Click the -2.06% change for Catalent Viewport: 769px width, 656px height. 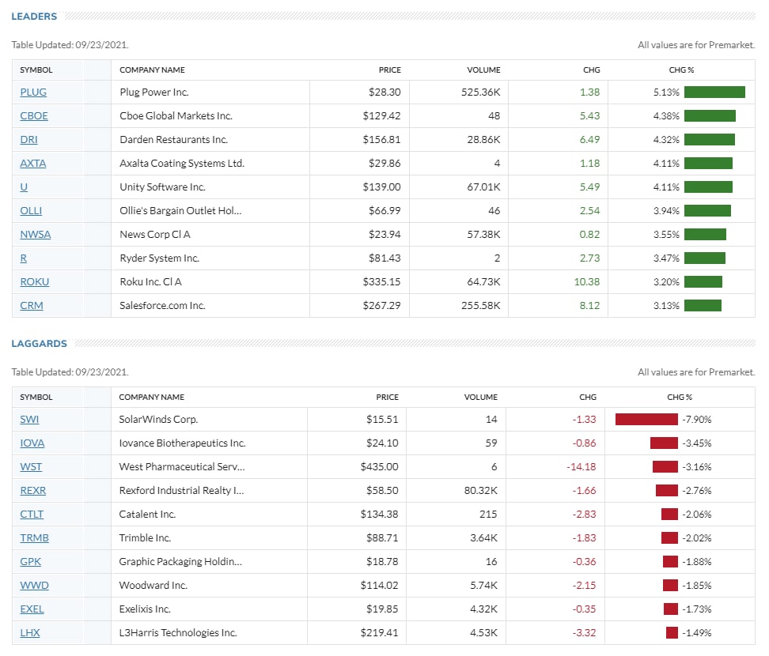pos(697,515)
